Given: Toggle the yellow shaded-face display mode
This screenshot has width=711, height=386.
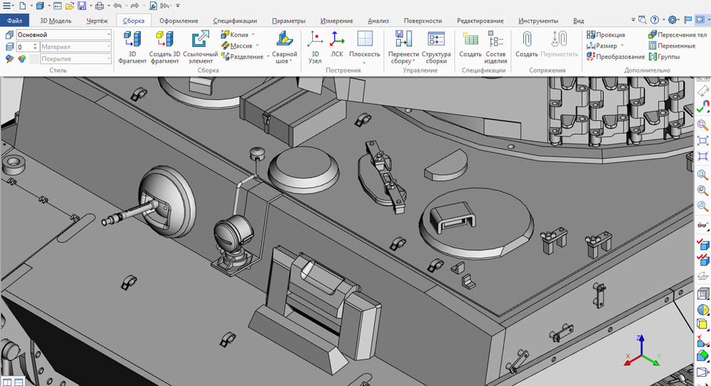Looking at the screenshot, I should [703, 324].
